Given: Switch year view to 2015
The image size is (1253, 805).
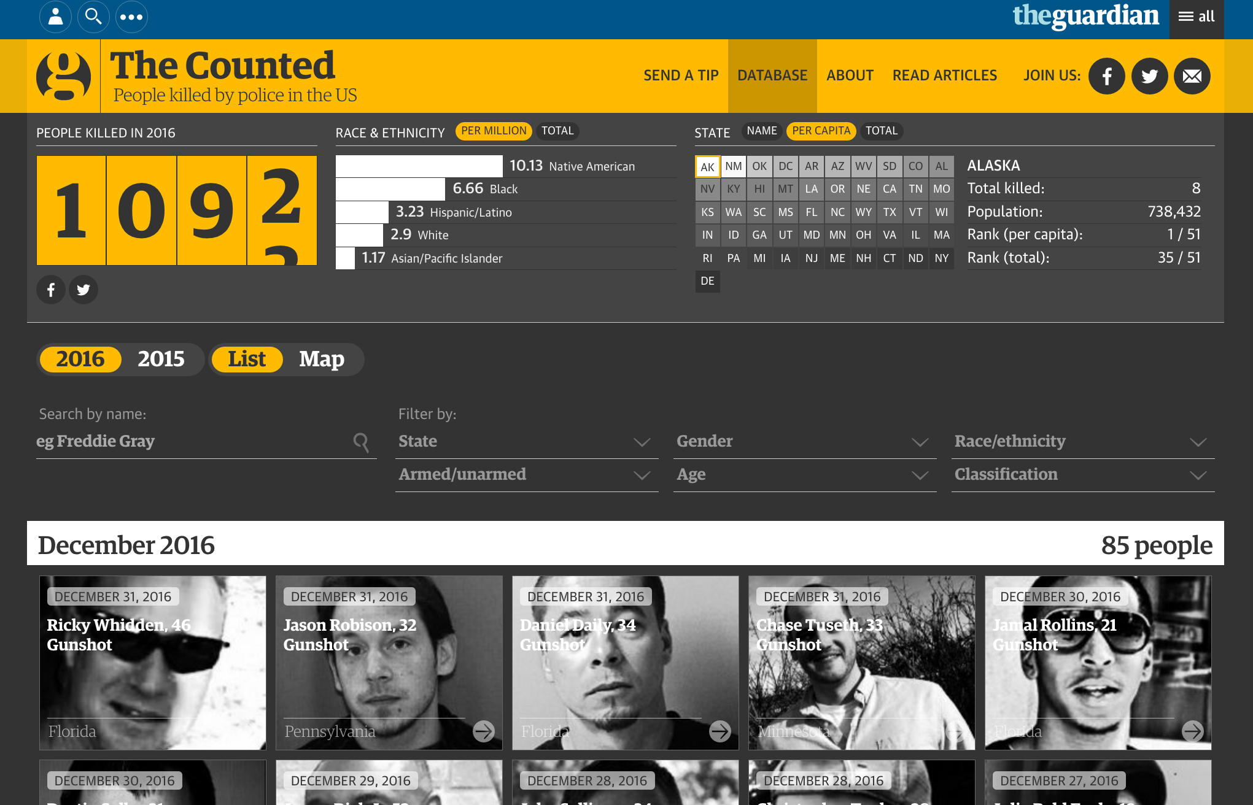Looking at the screenshot, I should pos(161,359).
